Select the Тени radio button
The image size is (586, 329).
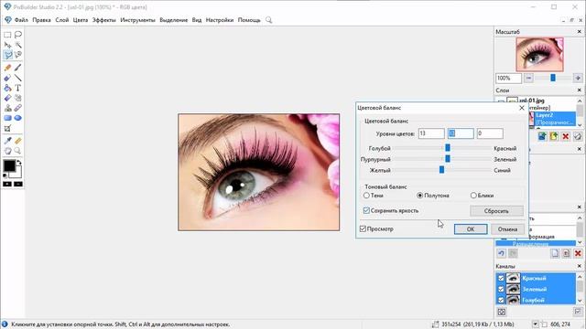[x=366, y=195]
